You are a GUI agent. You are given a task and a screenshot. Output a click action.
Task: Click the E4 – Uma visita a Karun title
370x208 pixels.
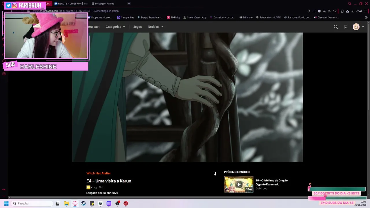(x=109, y=181)
